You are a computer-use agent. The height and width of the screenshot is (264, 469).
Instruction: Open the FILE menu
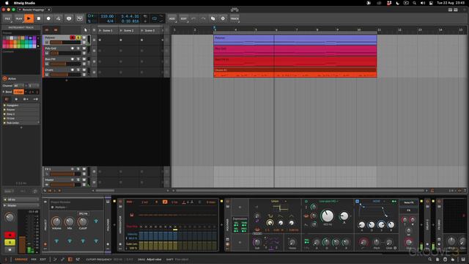point(7,18)
